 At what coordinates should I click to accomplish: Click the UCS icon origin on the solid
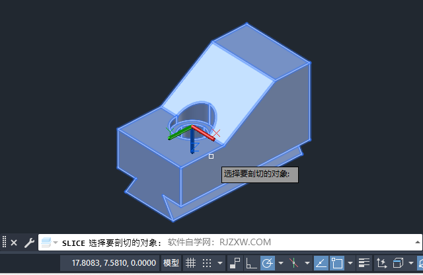click(192, 126)
